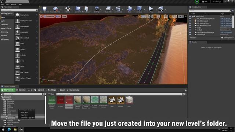Select the Lights category in Place Actors
This screenshot has width=235, height=132.
tap(3, 21)
